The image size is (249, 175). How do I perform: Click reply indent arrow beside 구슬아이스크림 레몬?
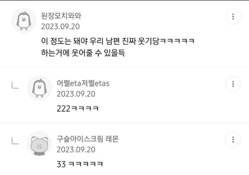pos(15,141)
